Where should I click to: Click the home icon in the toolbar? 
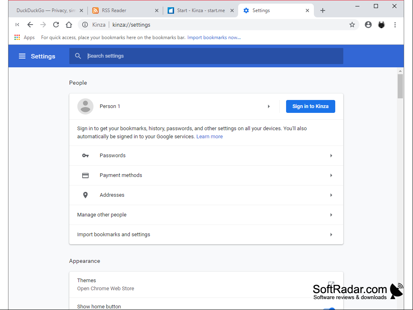point(69,25)
